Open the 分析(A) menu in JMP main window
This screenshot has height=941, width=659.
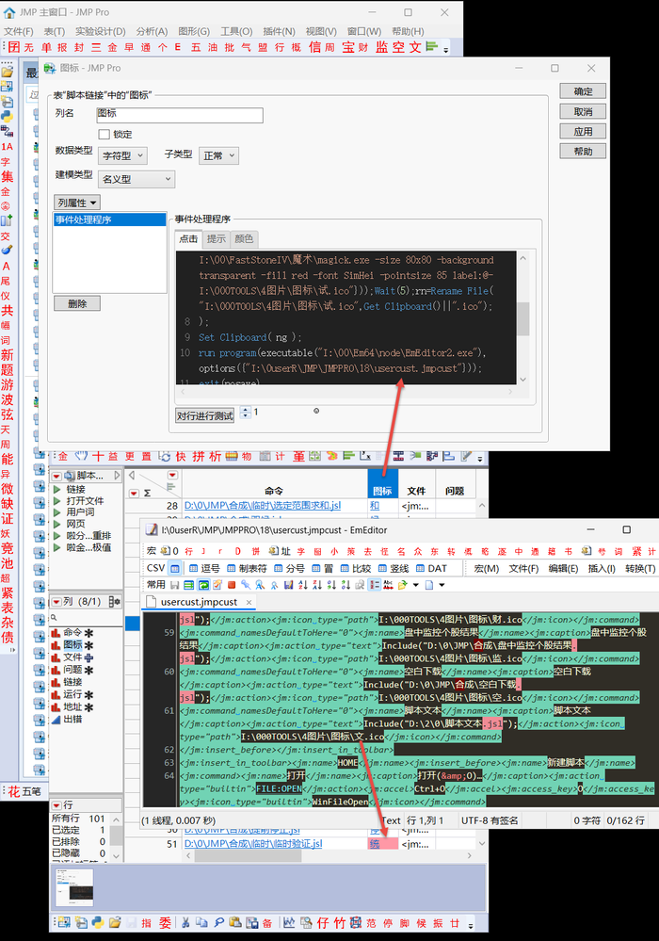[x=152, y=31]
